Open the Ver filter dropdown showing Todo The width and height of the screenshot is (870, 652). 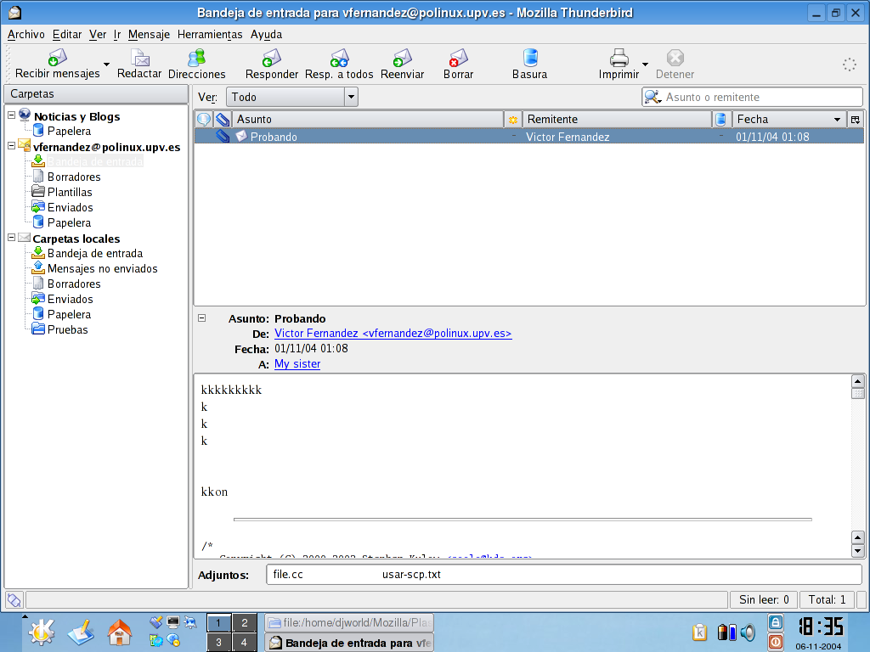(x=292, y=97)
